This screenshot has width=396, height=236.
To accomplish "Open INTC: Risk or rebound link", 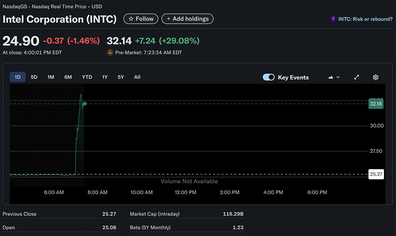I will click(x=365, y=19).
